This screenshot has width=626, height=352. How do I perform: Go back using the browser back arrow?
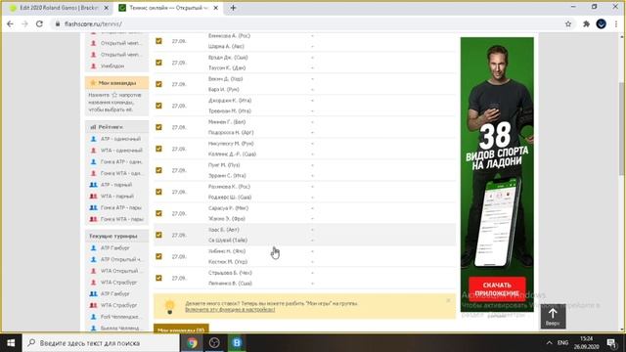pyautogui.click(x=11, y=23)
